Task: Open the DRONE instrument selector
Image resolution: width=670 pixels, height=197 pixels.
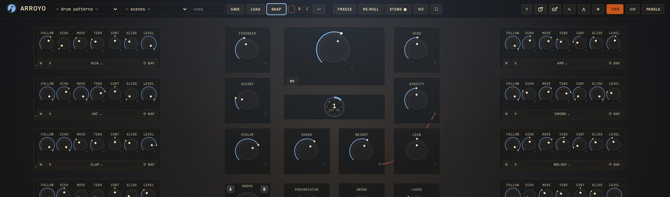Action: 562,114
